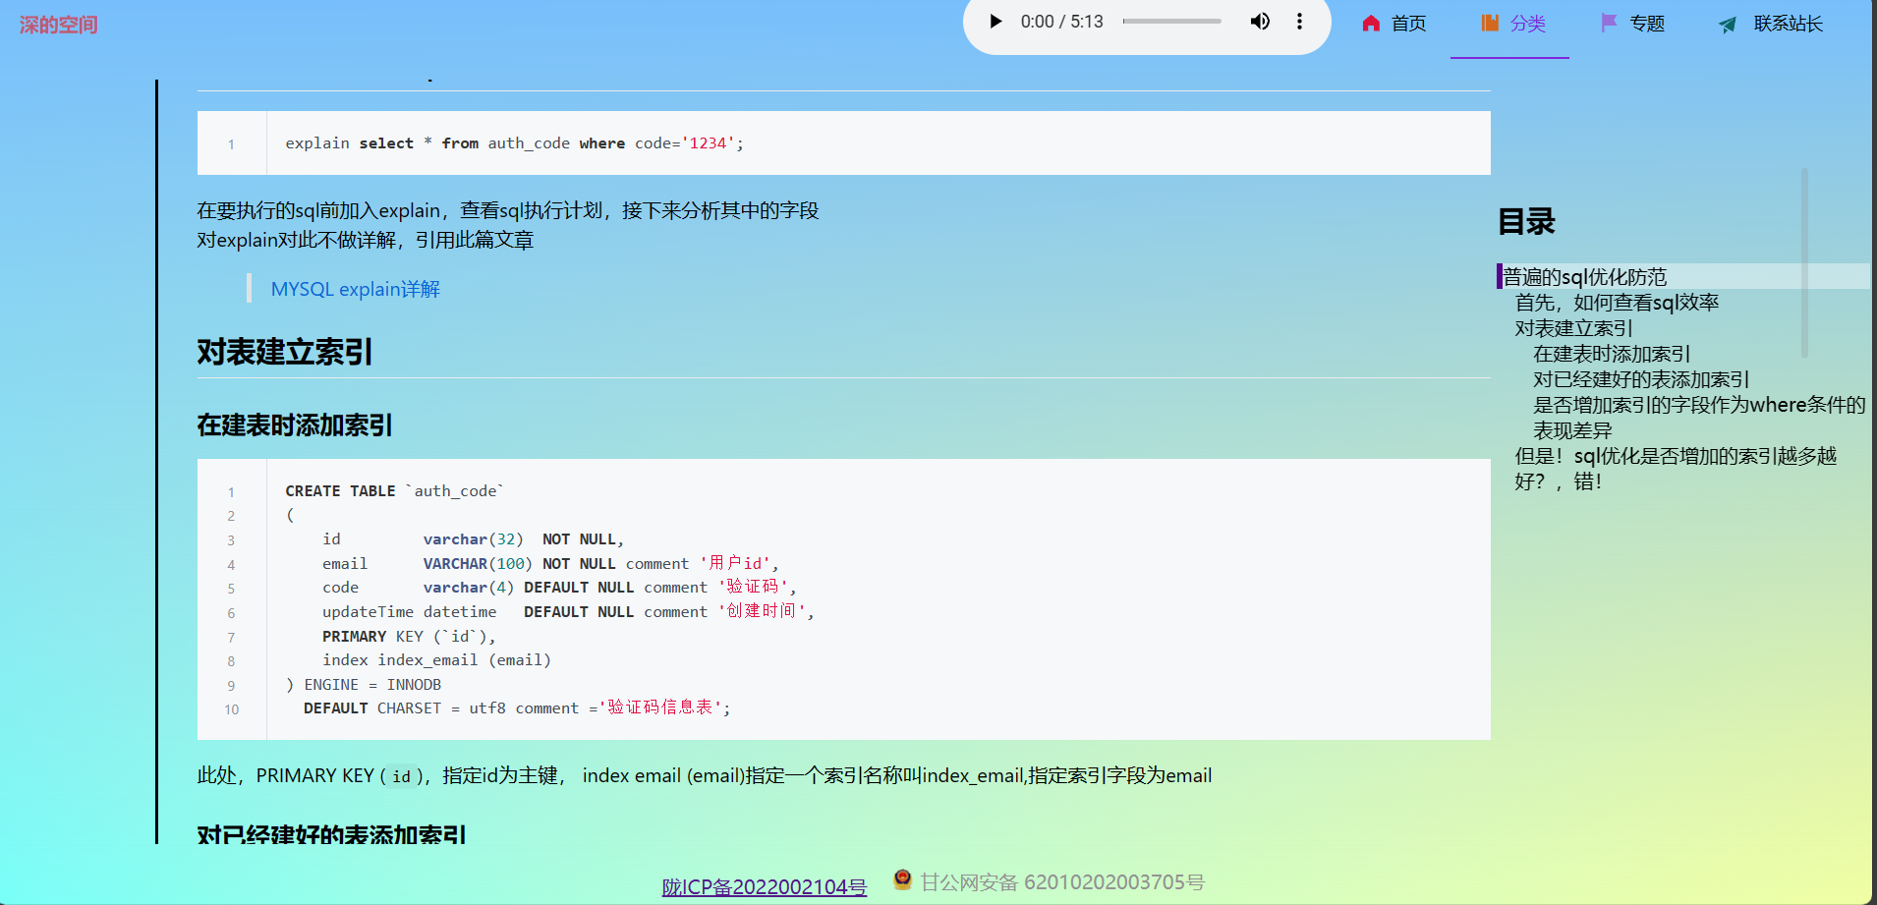Jump to 对表建立索引 in contents list
The height and width of the screenshot is (905, 1877).
pos(1573,328)
